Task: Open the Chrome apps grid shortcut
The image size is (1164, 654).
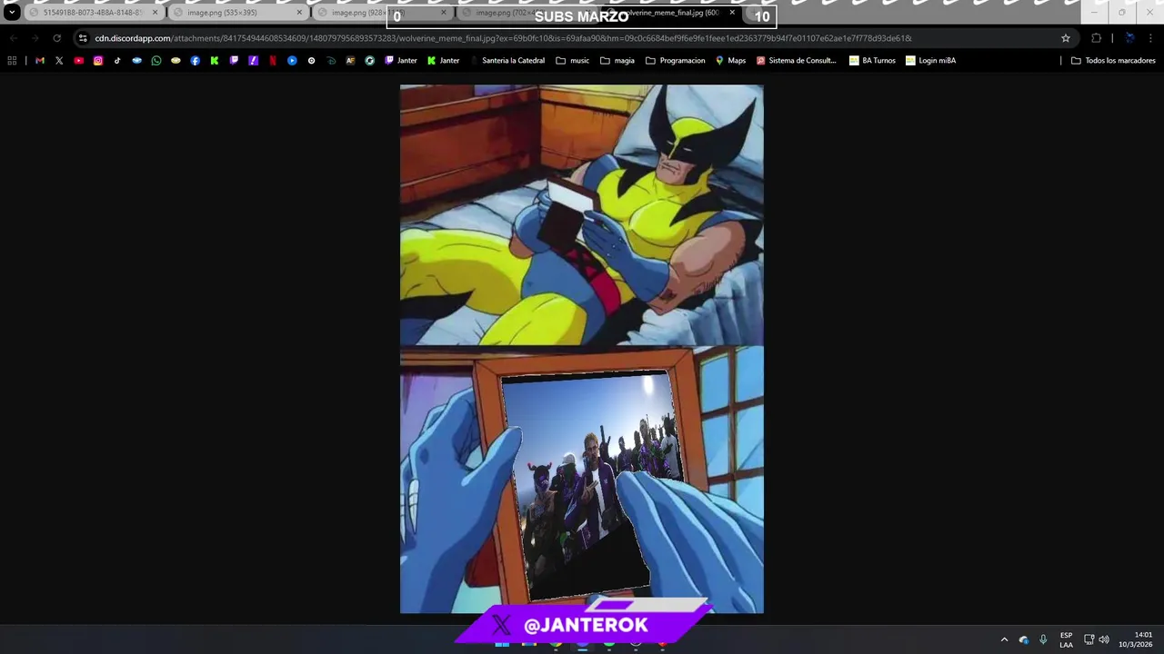Action: tap(12, 61)
